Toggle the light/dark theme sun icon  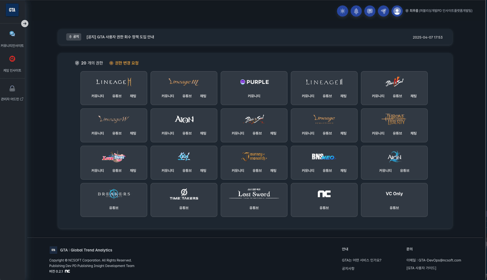coord(343,11)
